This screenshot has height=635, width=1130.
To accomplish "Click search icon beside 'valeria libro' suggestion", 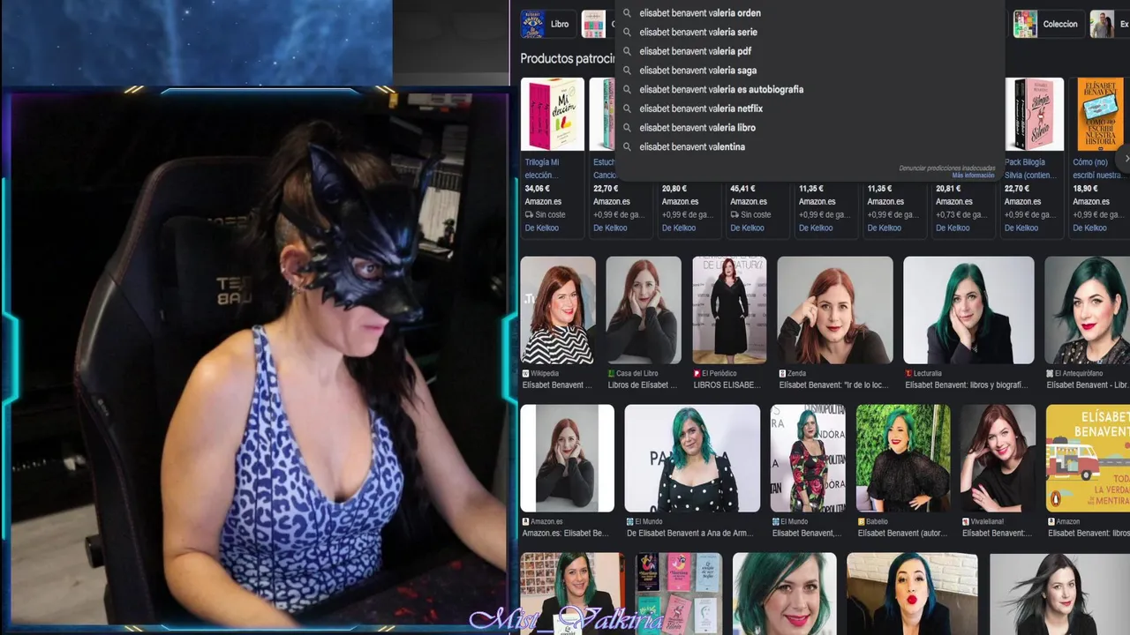I will [x=627, y=128].
